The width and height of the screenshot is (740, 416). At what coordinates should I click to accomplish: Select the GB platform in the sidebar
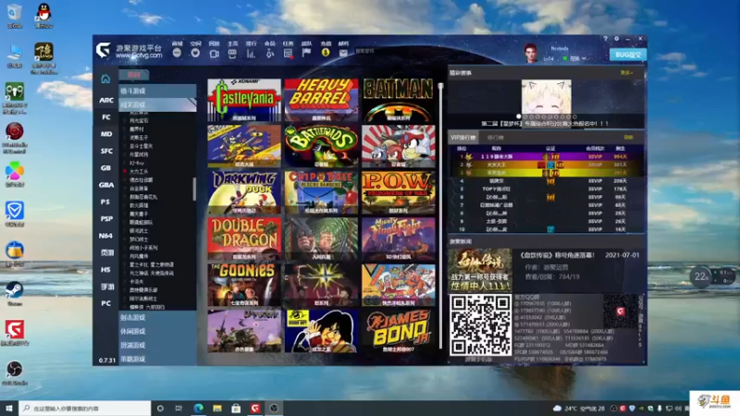tap(105, 168)
